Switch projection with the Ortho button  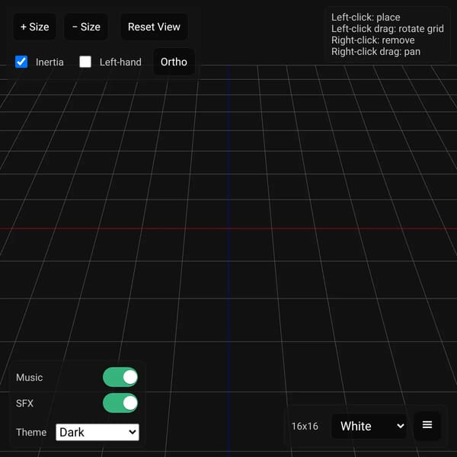click(x=174, y=62)
